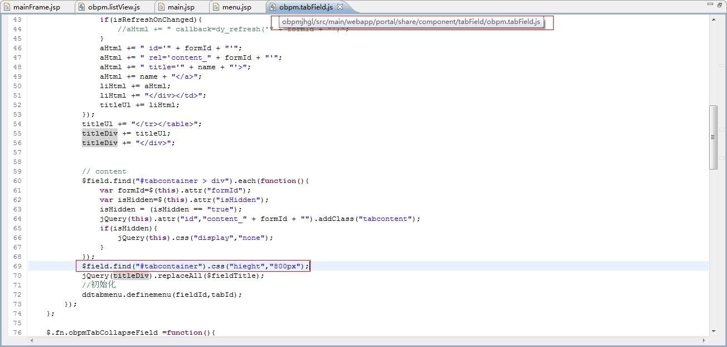The height and width of the screenshot is (347, 727).
Task: Click the ddtabmenu.definemenu(fieldId,tabId) line
Action: pos(162,295)
